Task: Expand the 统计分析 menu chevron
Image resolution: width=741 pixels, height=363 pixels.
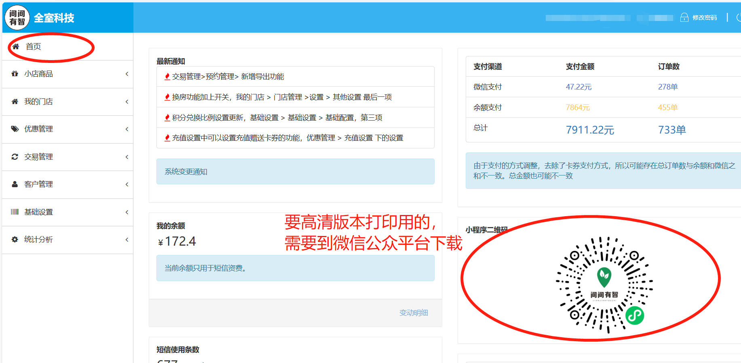Action: click(x=127, y=240)
